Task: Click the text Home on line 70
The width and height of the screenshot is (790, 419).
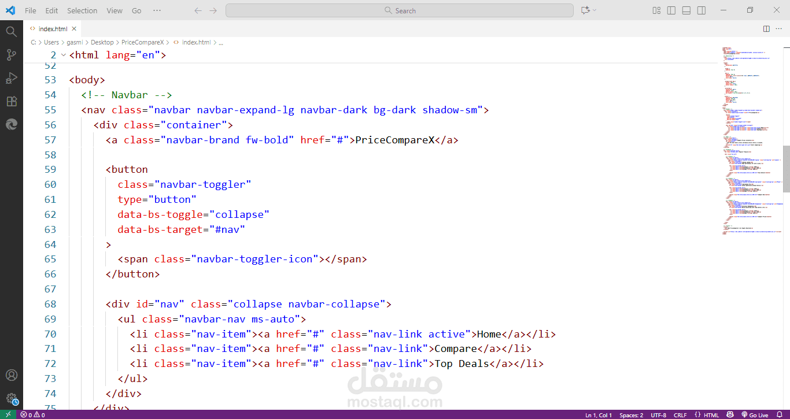Action: coord(489,334)
